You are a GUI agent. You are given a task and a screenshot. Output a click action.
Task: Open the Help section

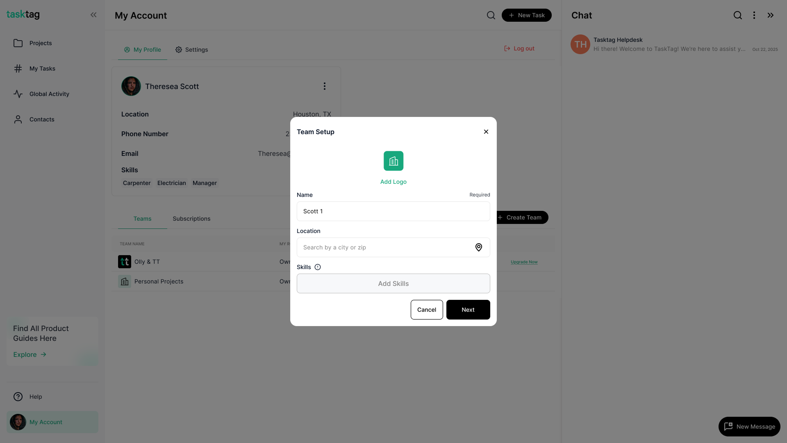tap(35, 397)
